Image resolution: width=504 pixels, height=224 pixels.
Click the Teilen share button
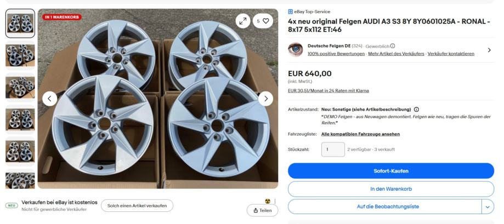263,211
